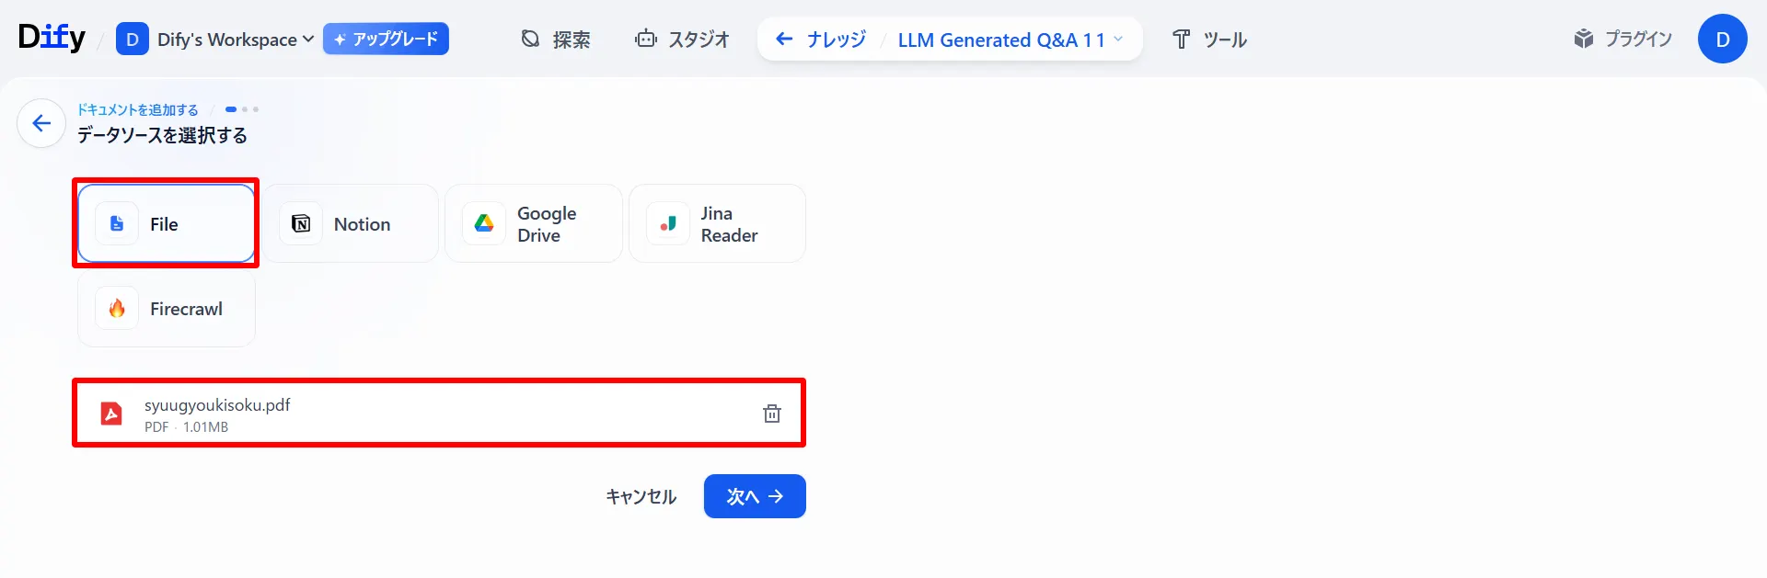Go back using the circular back arrow
The height and width of the screenshot is (578, 1767).
click(40, 122)
